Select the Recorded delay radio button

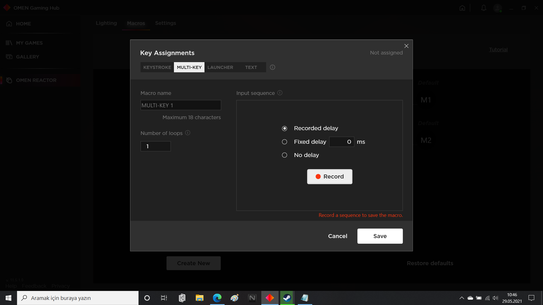pyautogui.click(x=285, y=128)
